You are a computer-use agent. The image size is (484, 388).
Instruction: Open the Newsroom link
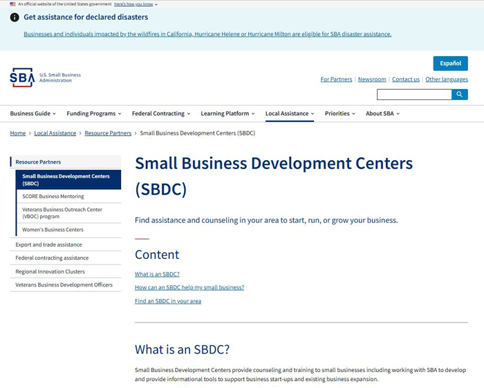(x=372, y=79)
